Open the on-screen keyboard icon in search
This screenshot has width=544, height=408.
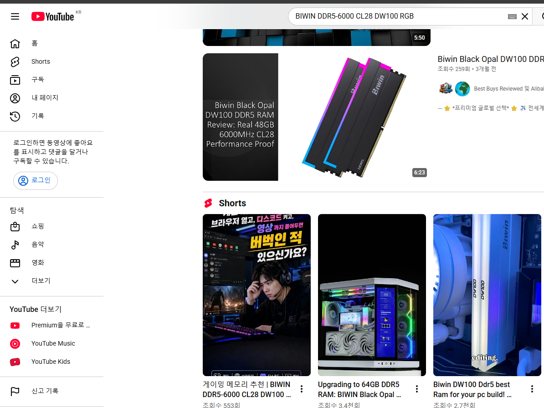512,16
